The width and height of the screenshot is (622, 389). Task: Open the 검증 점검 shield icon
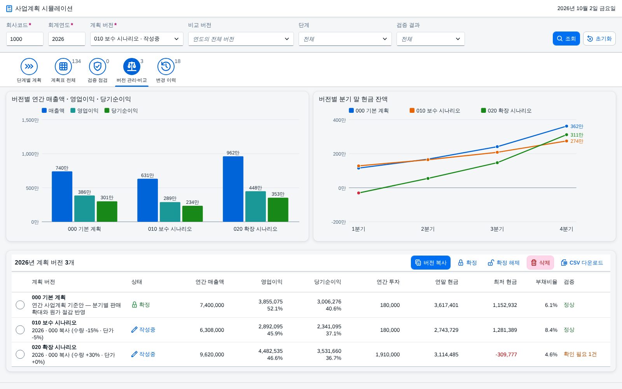click(x=98, y=67)
